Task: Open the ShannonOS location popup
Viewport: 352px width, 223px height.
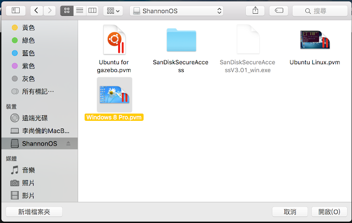Action: tap(177, 10)
